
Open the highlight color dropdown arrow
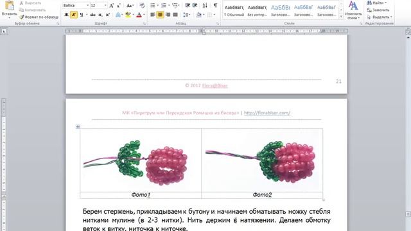[x=133, y=15]
